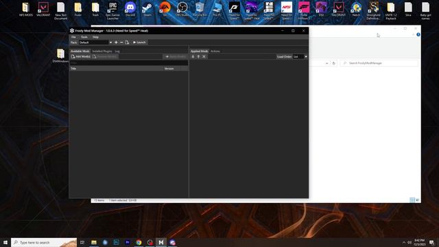Open Photoshop from taskbar
This screenshot has height=247, width=439.
click(116, 242)
